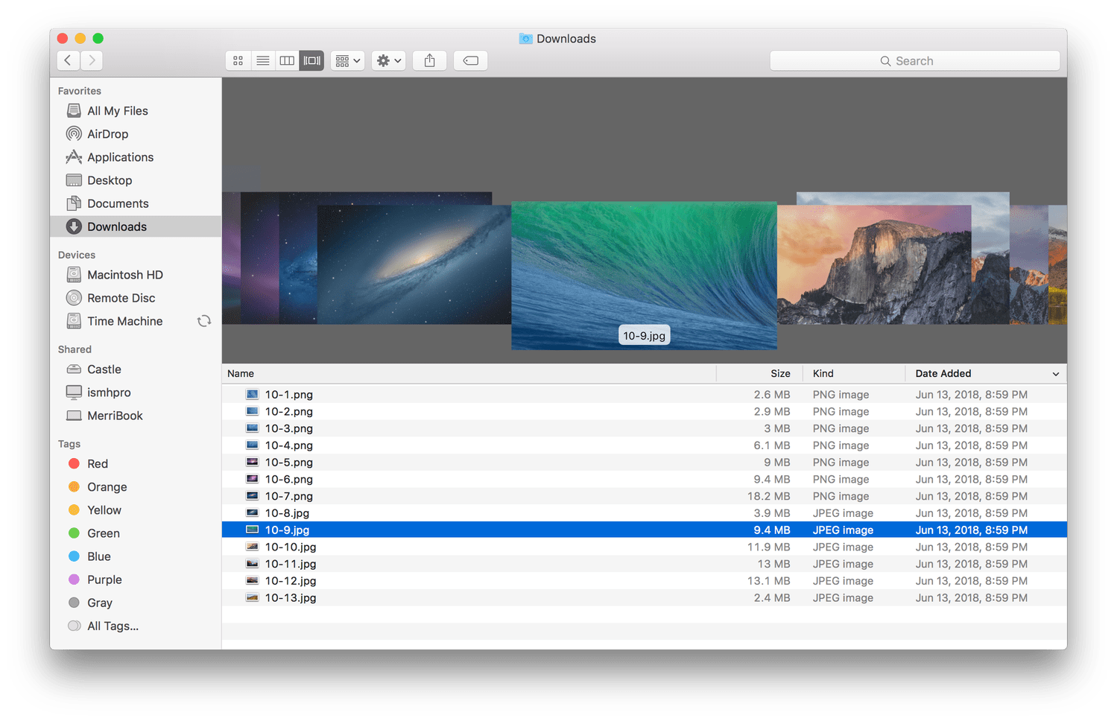1117x721 pixels.
Task: Sort files by the Size column header
Action: 779,374
